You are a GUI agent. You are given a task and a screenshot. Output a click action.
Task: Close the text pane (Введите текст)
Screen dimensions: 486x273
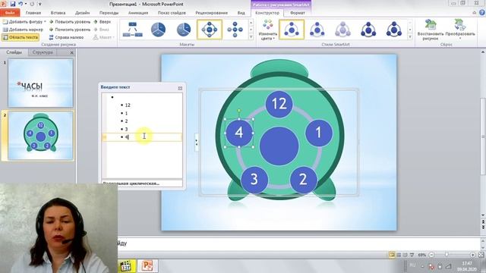coord(180,88)
